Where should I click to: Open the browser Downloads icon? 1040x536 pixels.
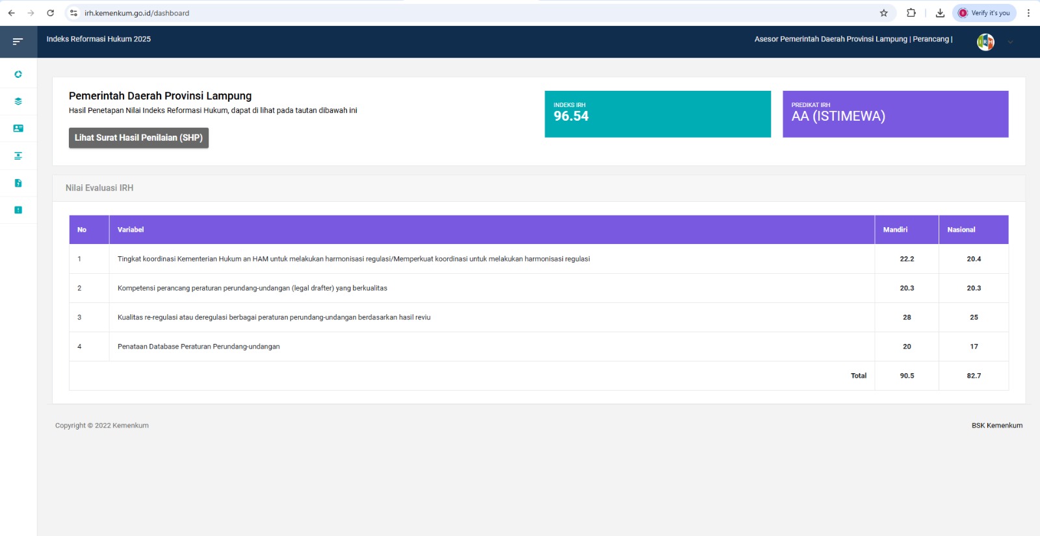tap(940, 13)
